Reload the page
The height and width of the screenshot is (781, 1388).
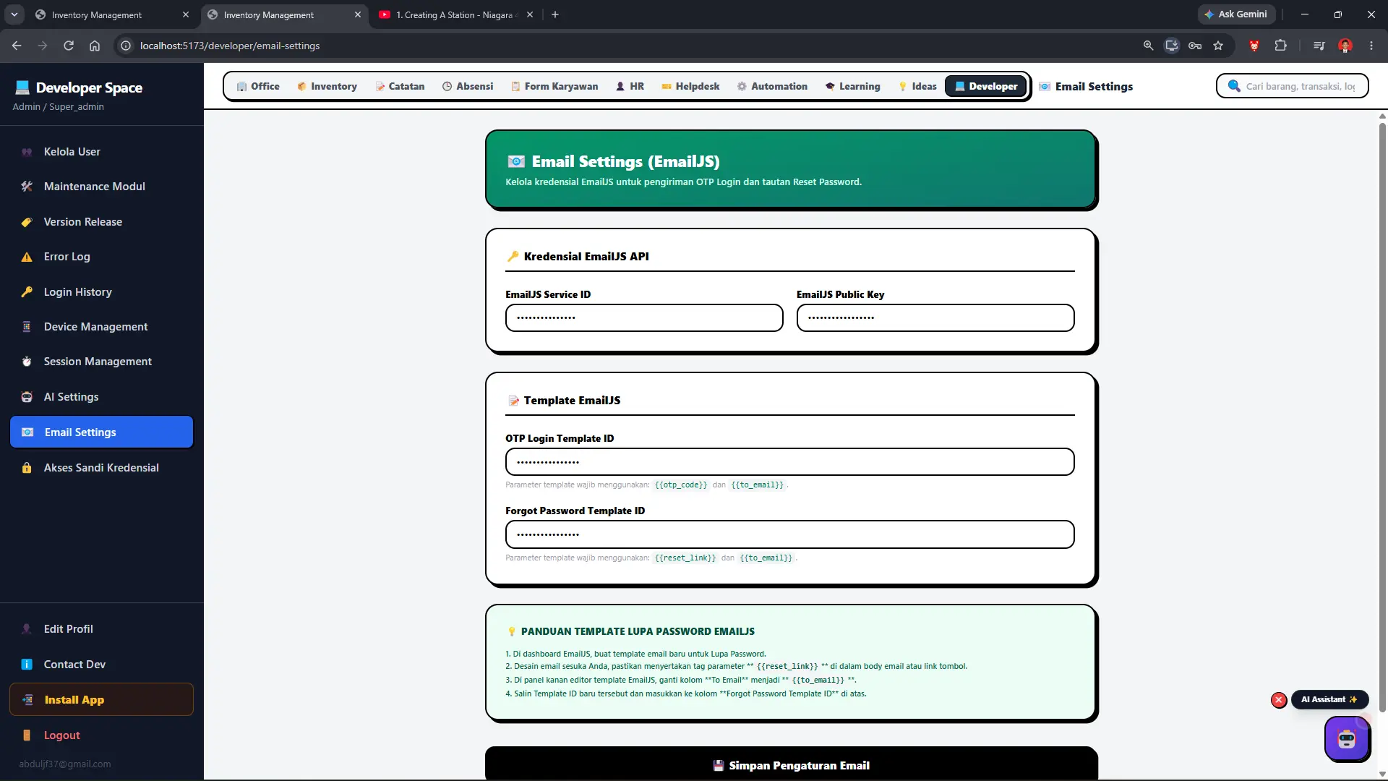(x=69, y=46)
